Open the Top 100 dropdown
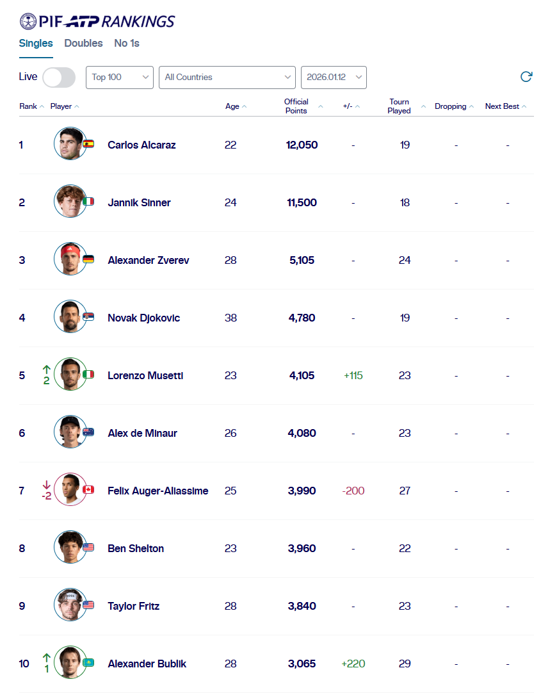The width and height of the screenshot is (541, 693). (x=120, y=77)
